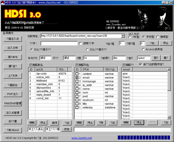Click 停止 under the table names list
Image resolution: width=174 pixels, height=142 pixels.
click(x=43, y=122)
